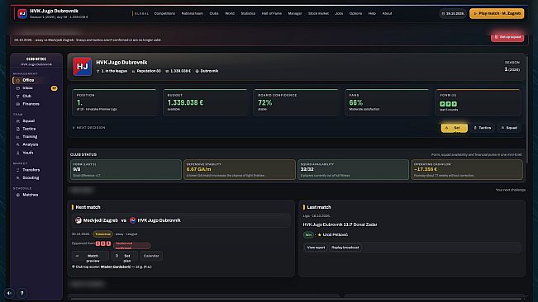
Task: Click the collapse sidebar icon at bottom left
Action: pos(9,293)
